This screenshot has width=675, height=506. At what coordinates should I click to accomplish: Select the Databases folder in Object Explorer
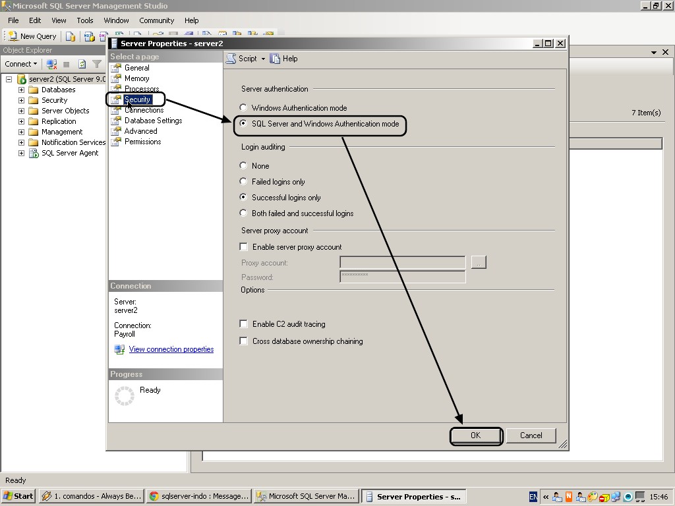(x=58, y=90)
